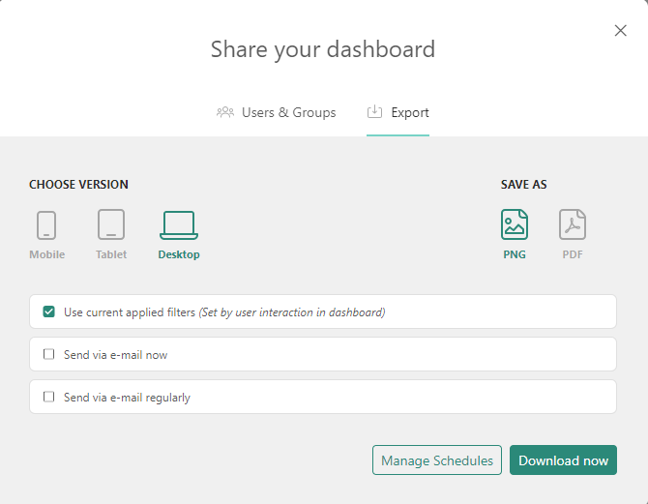
Task: Click the Download now button
Action: [563, 460]
